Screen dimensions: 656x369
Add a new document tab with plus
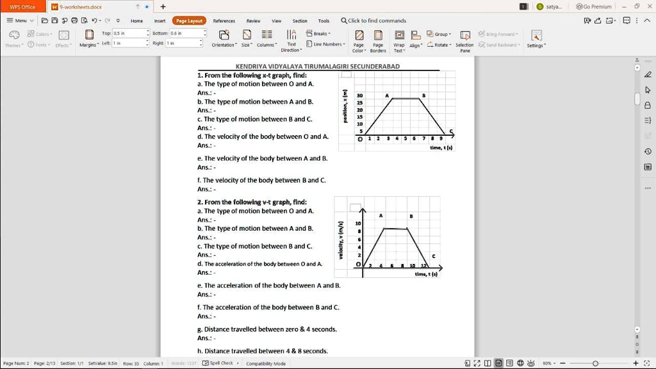point(163,6)
